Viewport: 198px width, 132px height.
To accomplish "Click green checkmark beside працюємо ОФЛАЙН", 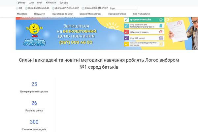I will click(126, 20).
